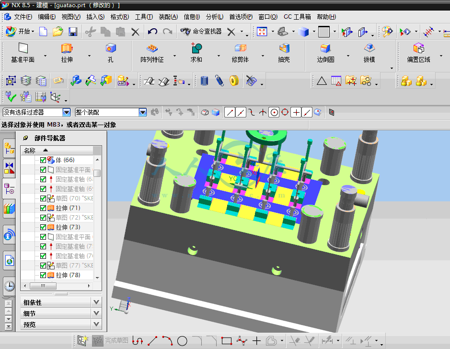The image size is (450, 349).
Task: Toggle checkbox for 拉伸 (71)
Action: click(43, 208)
